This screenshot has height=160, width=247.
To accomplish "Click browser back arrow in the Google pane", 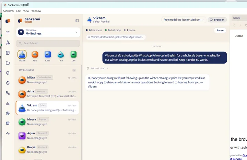I will coord(234,25).
